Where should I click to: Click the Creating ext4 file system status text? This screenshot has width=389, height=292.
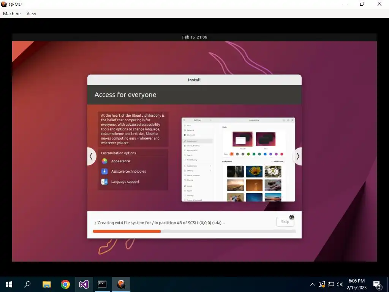click(161, 223)
